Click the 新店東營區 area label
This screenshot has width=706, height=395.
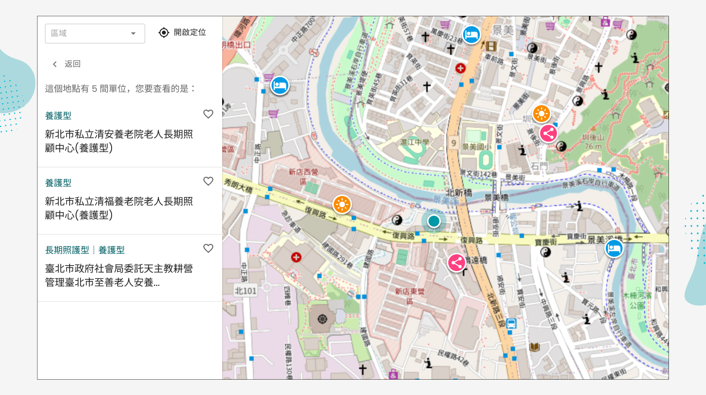point(410,296)
